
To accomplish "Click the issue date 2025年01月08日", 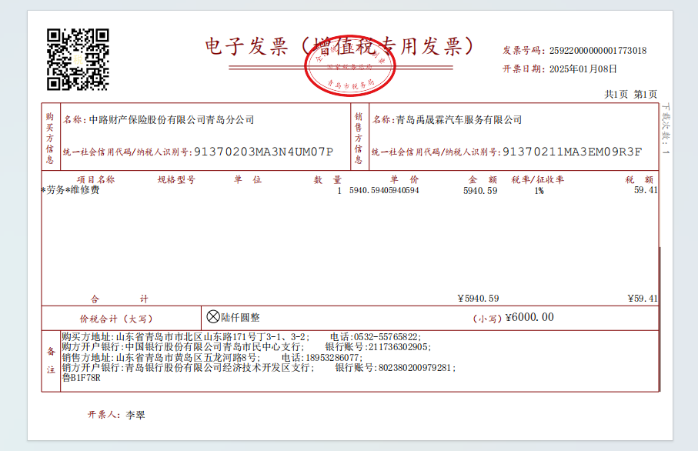I will click(x=583, y=68).
